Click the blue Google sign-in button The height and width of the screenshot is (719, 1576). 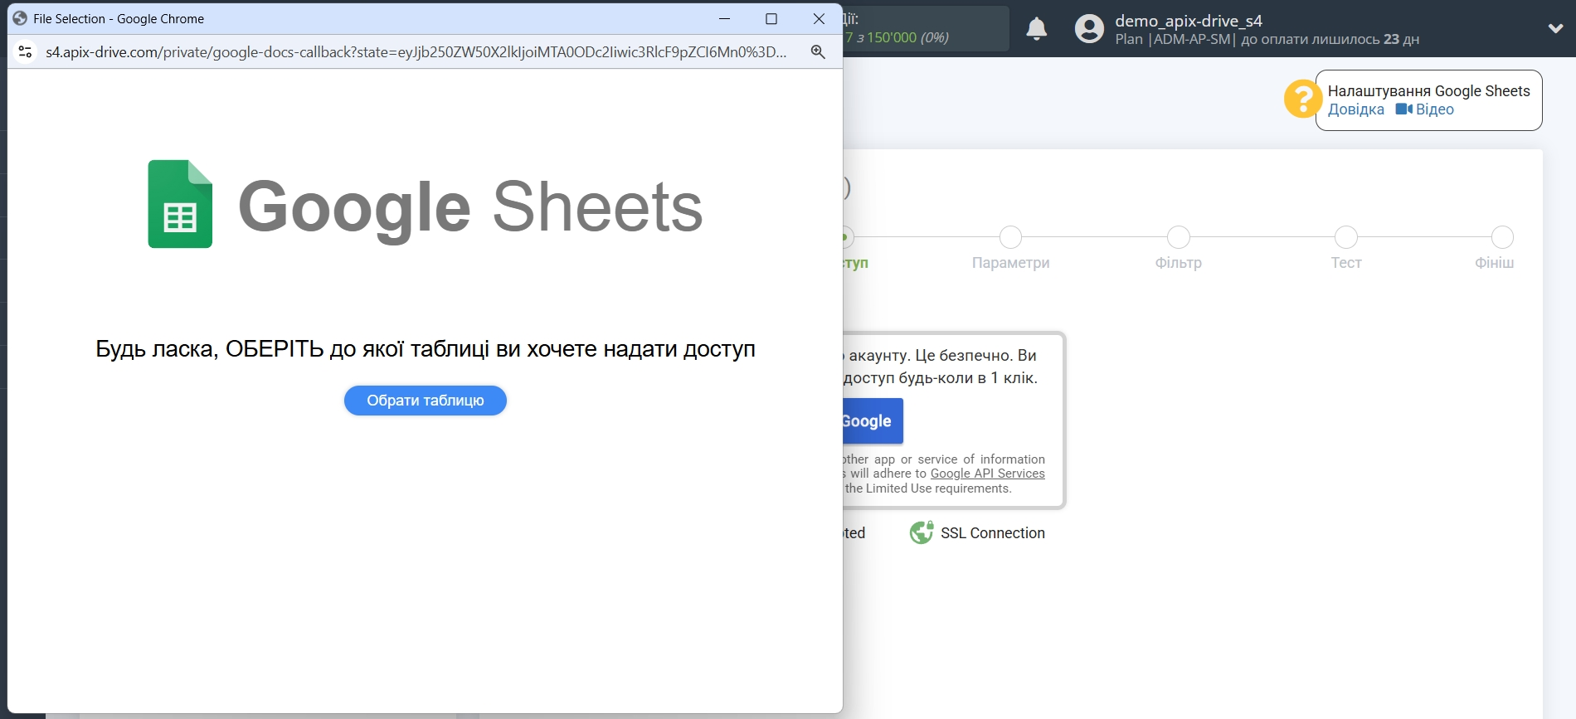pos(873,421)
